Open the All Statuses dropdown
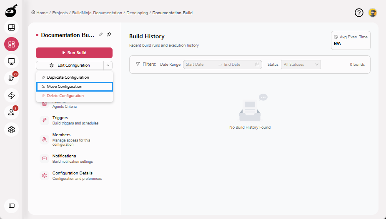386x219 pixels. click(x=301, y=65)
